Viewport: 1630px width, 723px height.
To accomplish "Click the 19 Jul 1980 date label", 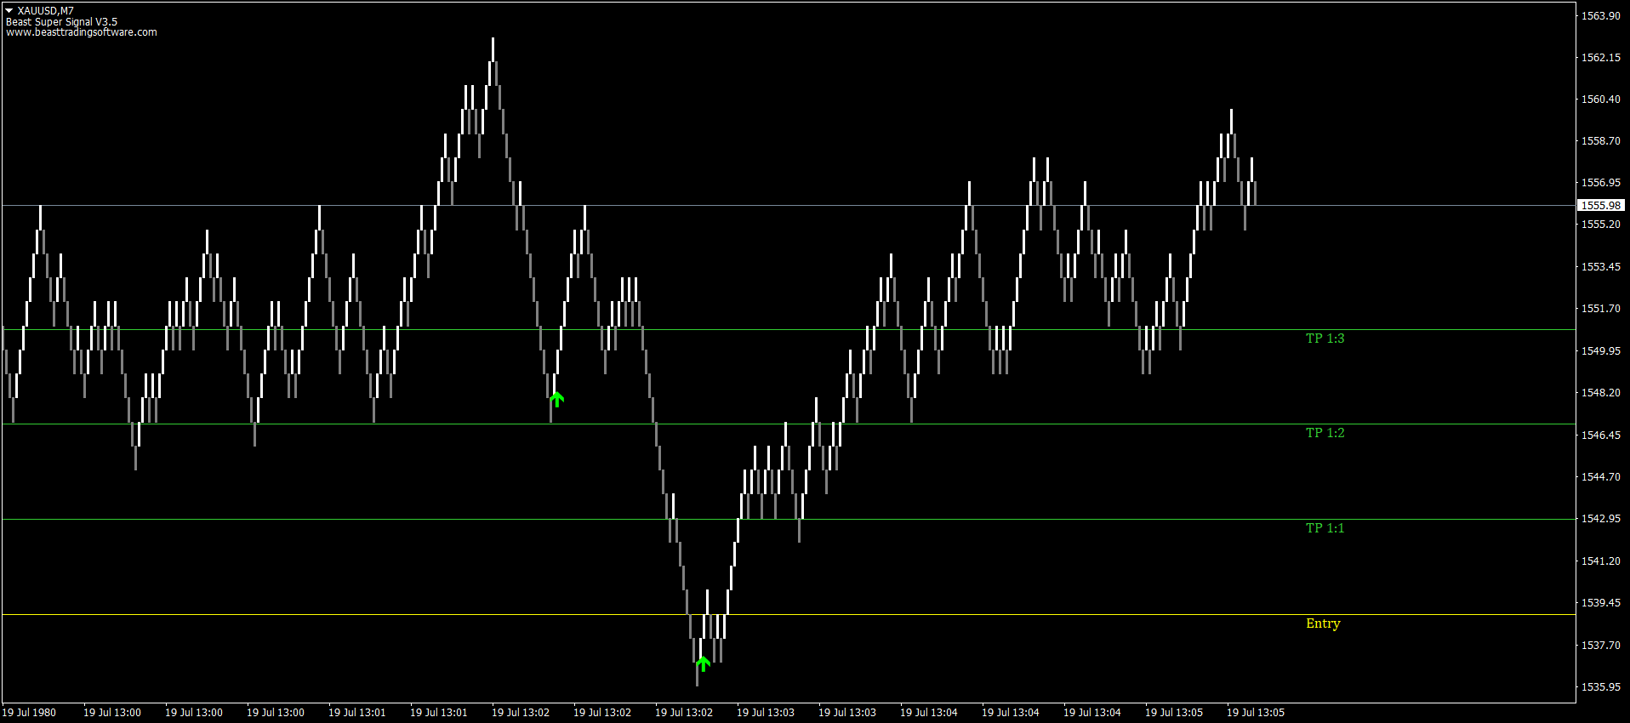I will [x=29, y=713].
